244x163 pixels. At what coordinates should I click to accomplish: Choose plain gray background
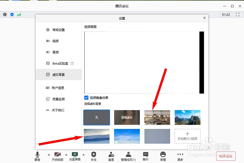point(157,136)
